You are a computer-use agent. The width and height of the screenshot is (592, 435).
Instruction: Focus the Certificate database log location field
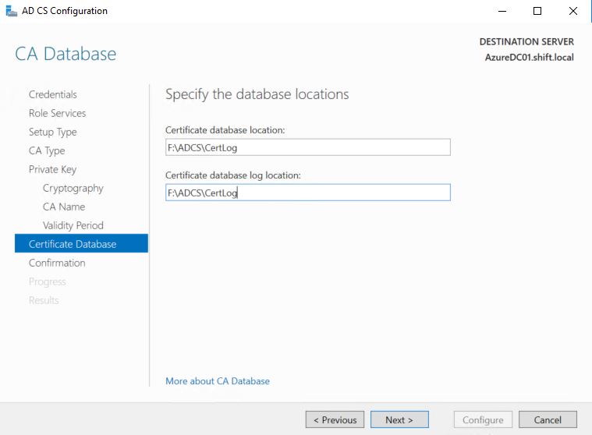(307, 193)
